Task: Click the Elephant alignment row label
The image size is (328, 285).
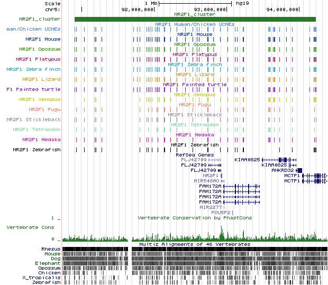Action: click(x=48, y=263)
